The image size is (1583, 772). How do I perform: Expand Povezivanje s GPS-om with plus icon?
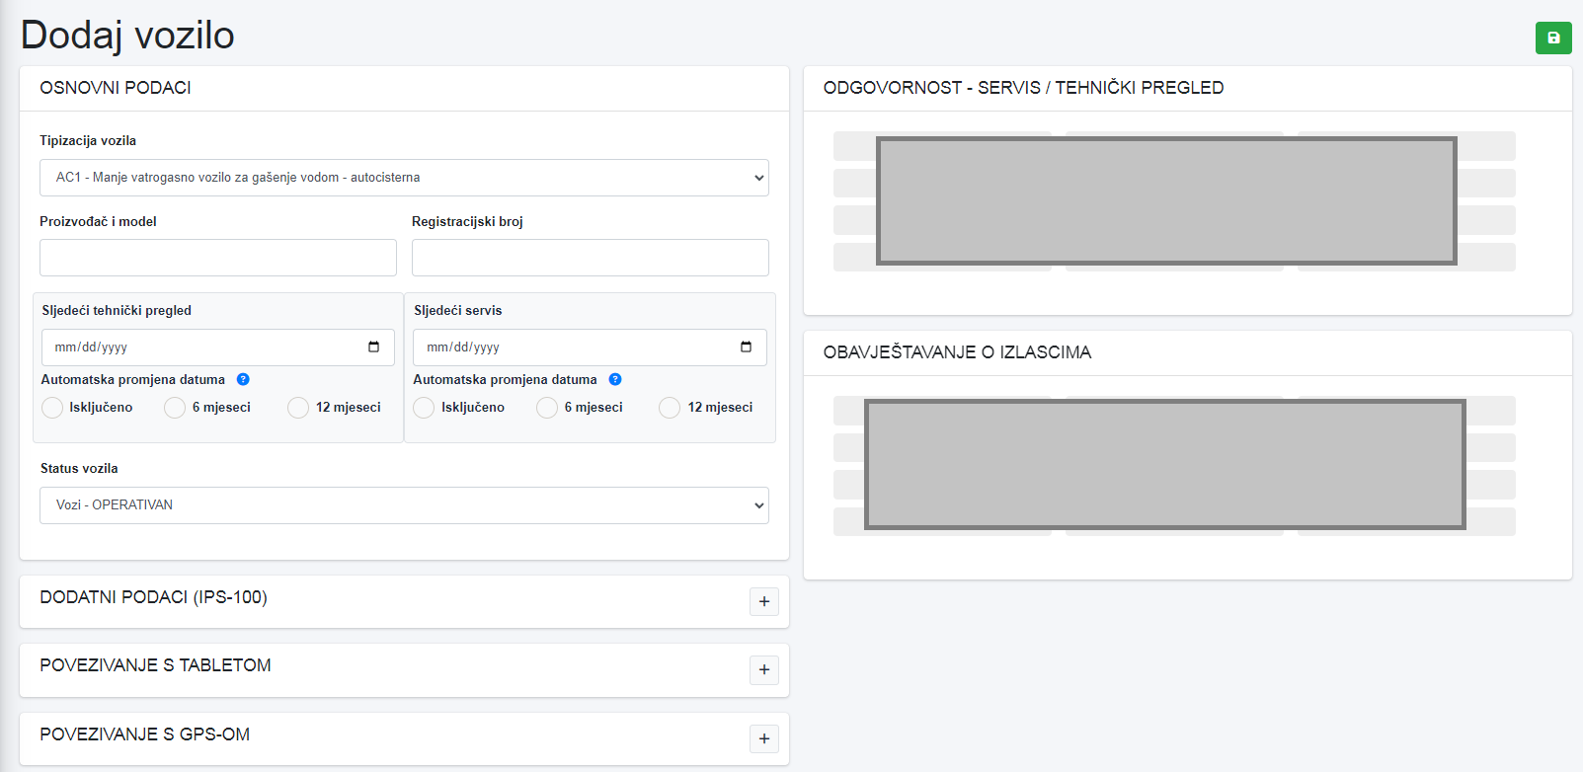tap(763, 738)
